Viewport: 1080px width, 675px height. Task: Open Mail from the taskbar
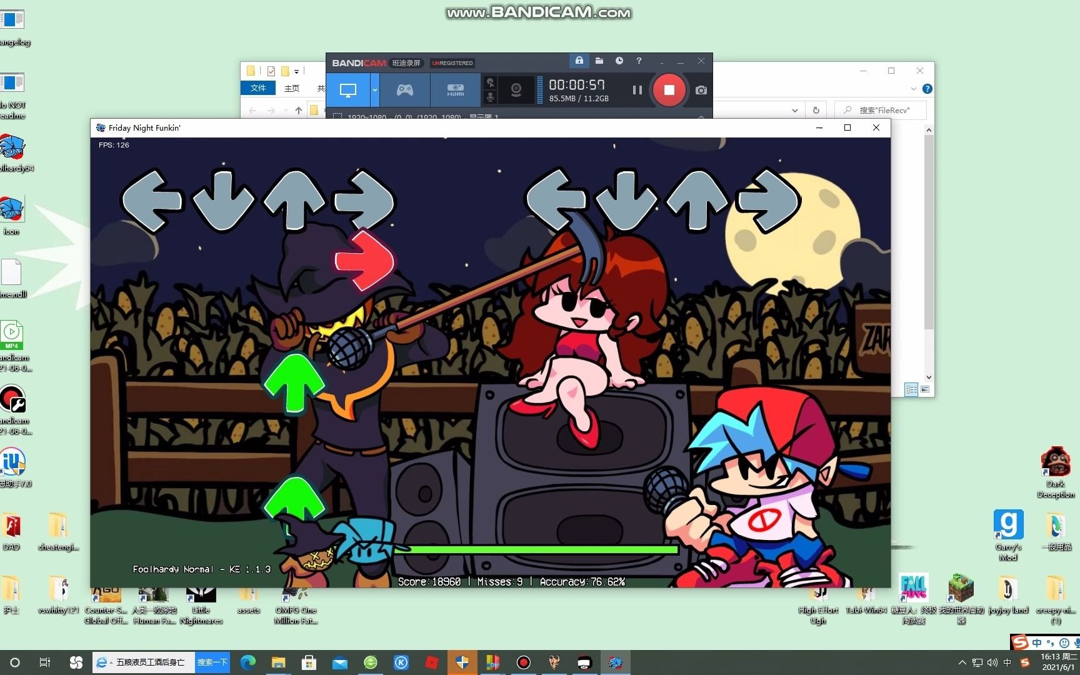[x=340, y=662]
